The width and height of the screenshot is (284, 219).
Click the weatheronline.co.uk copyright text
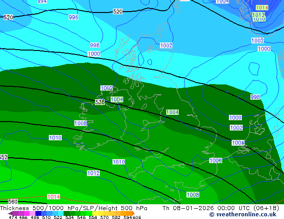point(243,214)
